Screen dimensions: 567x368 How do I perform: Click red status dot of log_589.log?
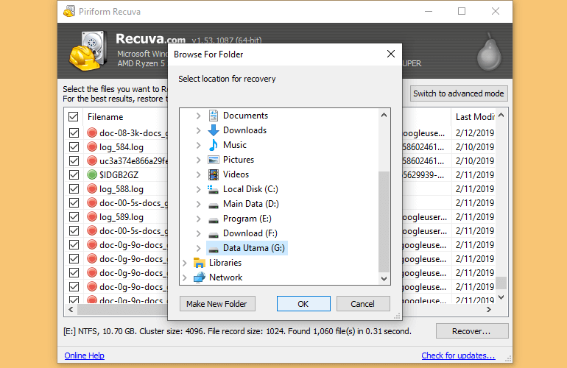tap(92, 216)
